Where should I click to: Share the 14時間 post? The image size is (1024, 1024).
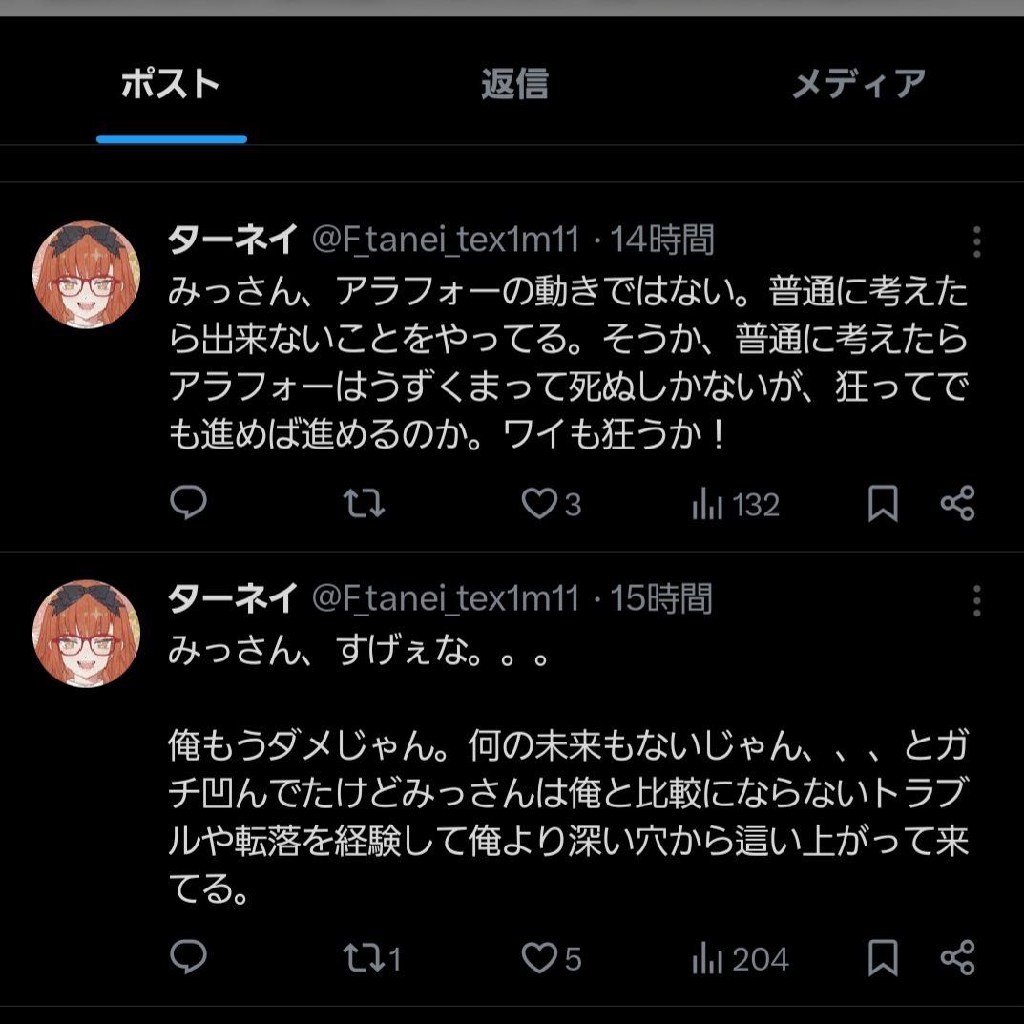click(957, 503)
